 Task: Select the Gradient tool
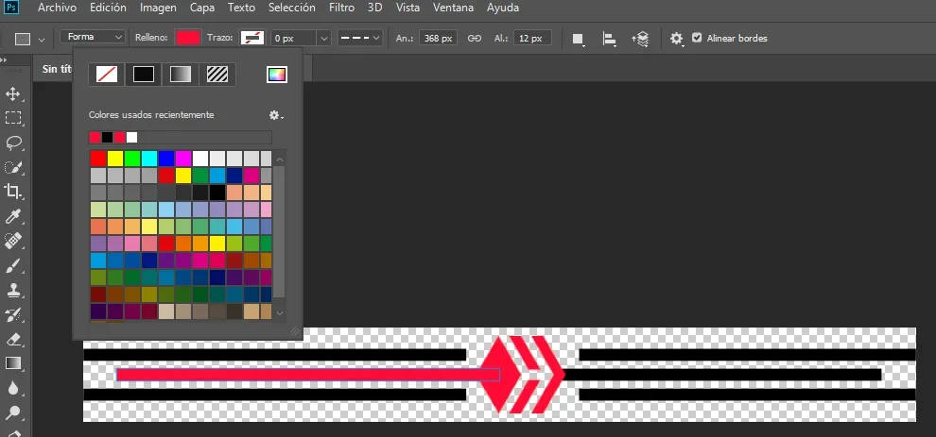13,363
